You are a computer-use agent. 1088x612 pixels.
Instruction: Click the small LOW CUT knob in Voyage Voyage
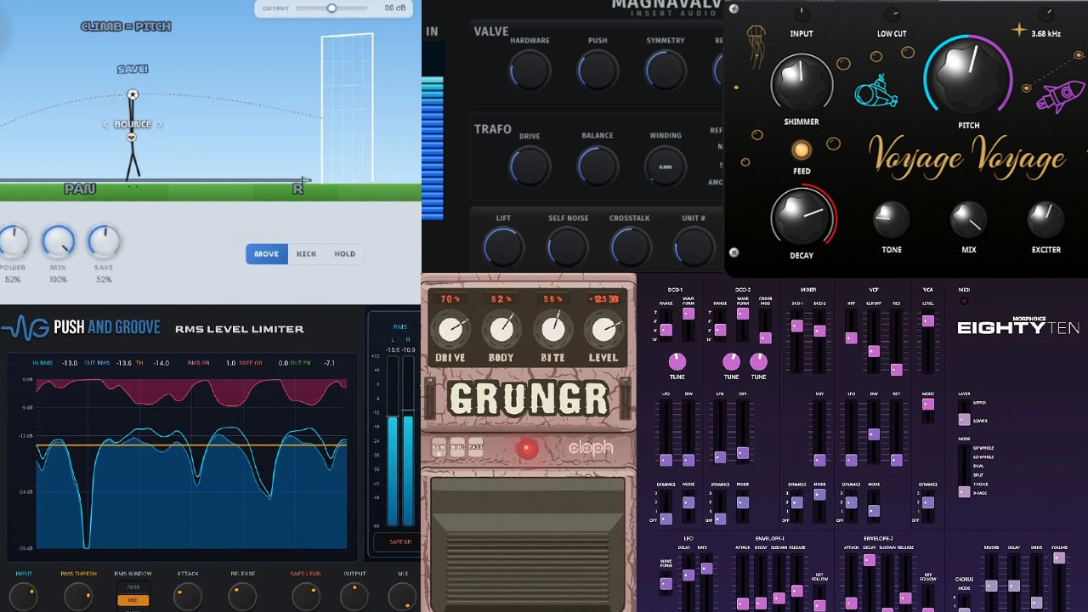[892, 14]
